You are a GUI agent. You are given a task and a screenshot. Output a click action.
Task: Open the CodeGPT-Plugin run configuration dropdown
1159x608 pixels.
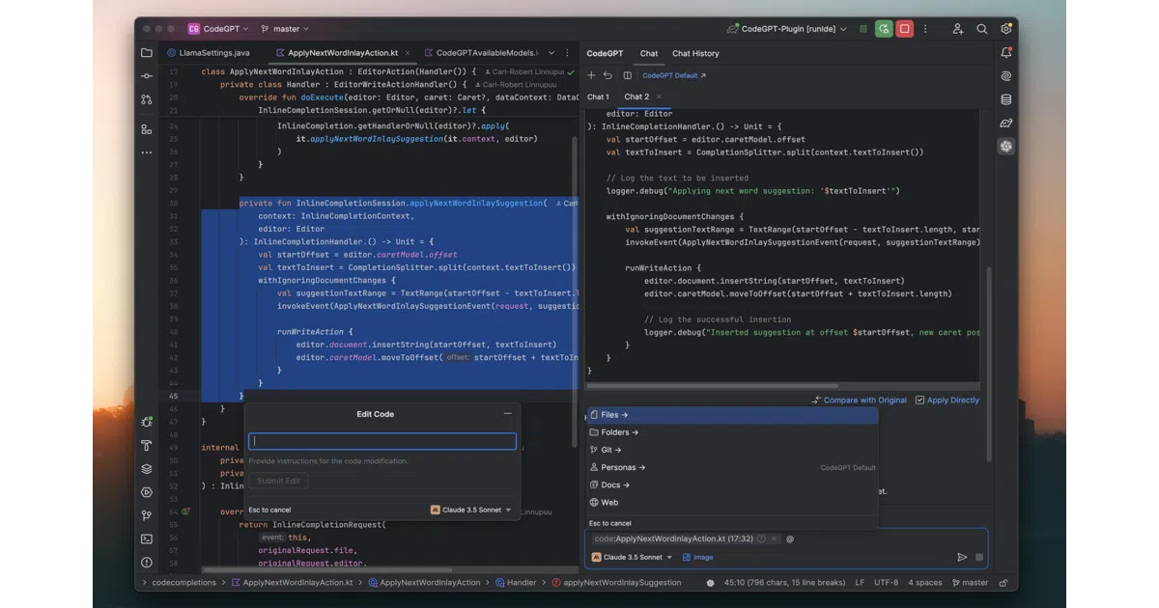point(787,29)
